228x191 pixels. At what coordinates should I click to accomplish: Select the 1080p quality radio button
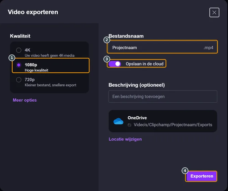tap(19, 65)
